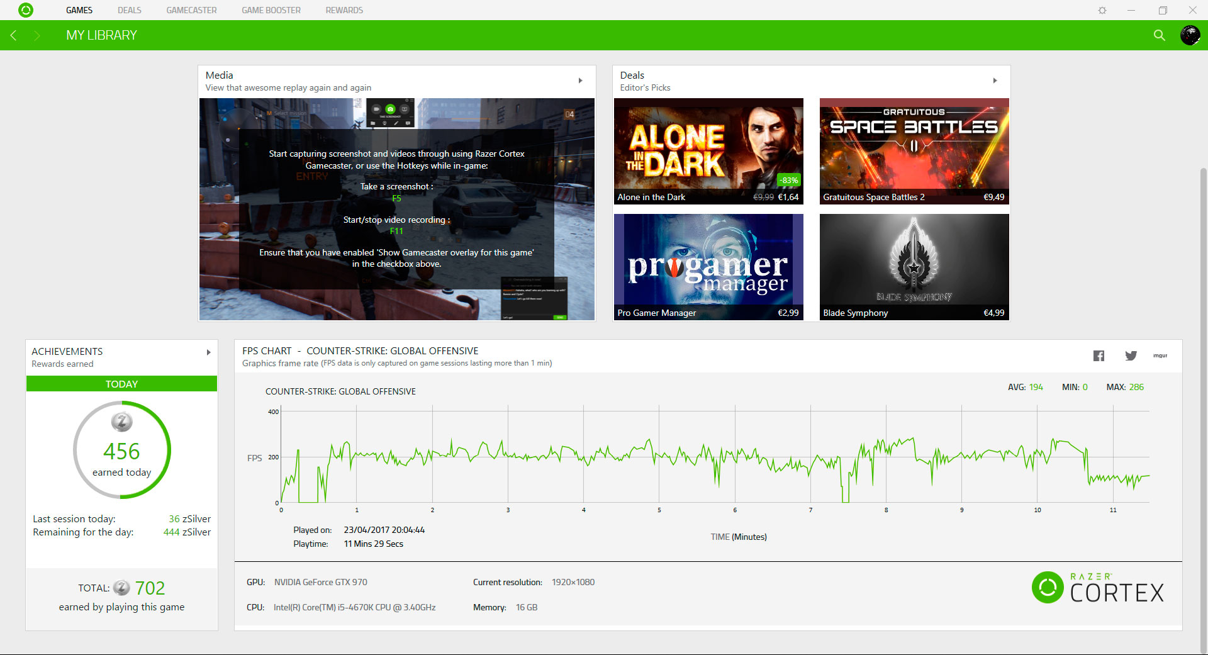Click the '444 zSilver' remaining value

tap(187, 532)
